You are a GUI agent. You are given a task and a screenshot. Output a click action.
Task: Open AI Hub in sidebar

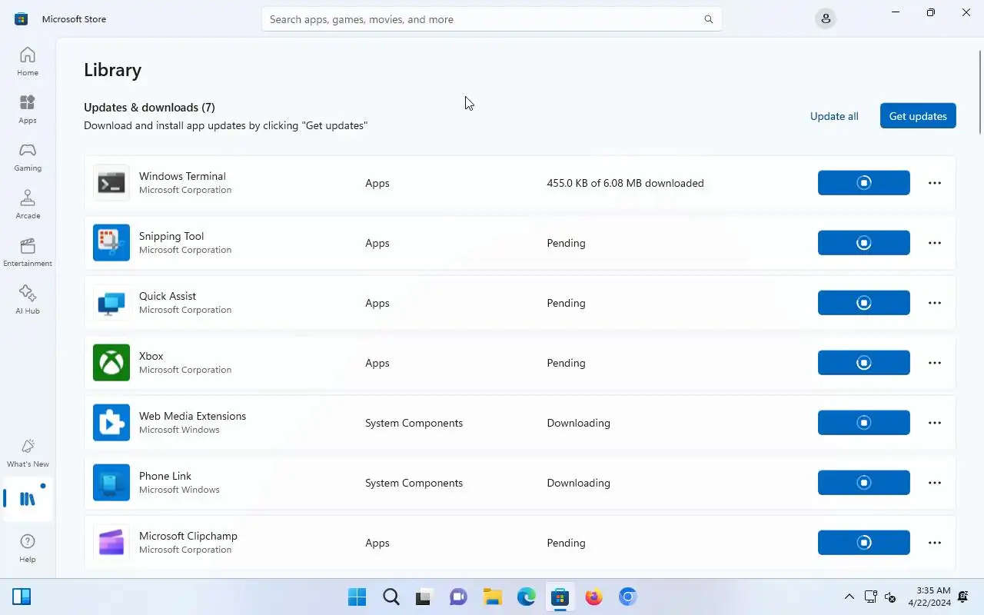28,300
